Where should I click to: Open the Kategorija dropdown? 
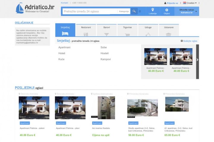tap(124, 12)
